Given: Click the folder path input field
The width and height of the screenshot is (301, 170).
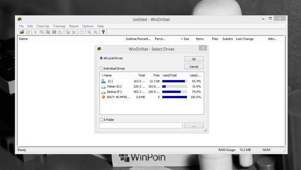Looking at the screenshot, I should point(141,126).
